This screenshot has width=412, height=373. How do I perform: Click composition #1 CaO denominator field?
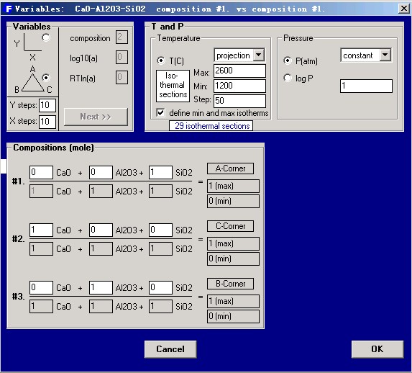41,191
